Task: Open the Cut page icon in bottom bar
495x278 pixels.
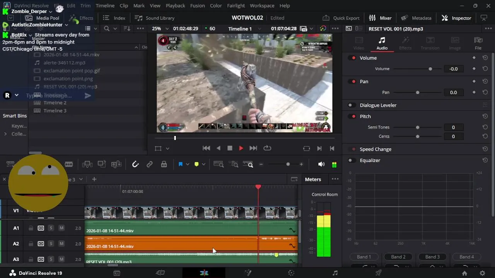Action: [x=160, y=273]
